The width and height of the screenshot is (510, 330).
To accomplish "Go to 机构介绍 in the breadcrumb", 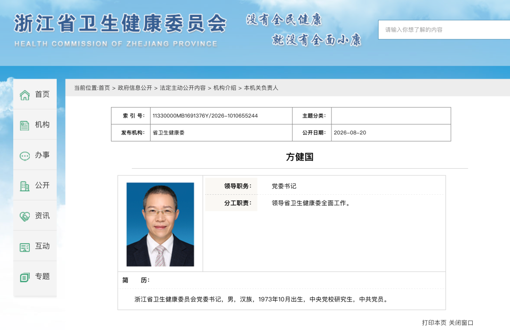I will click(225, 88).
